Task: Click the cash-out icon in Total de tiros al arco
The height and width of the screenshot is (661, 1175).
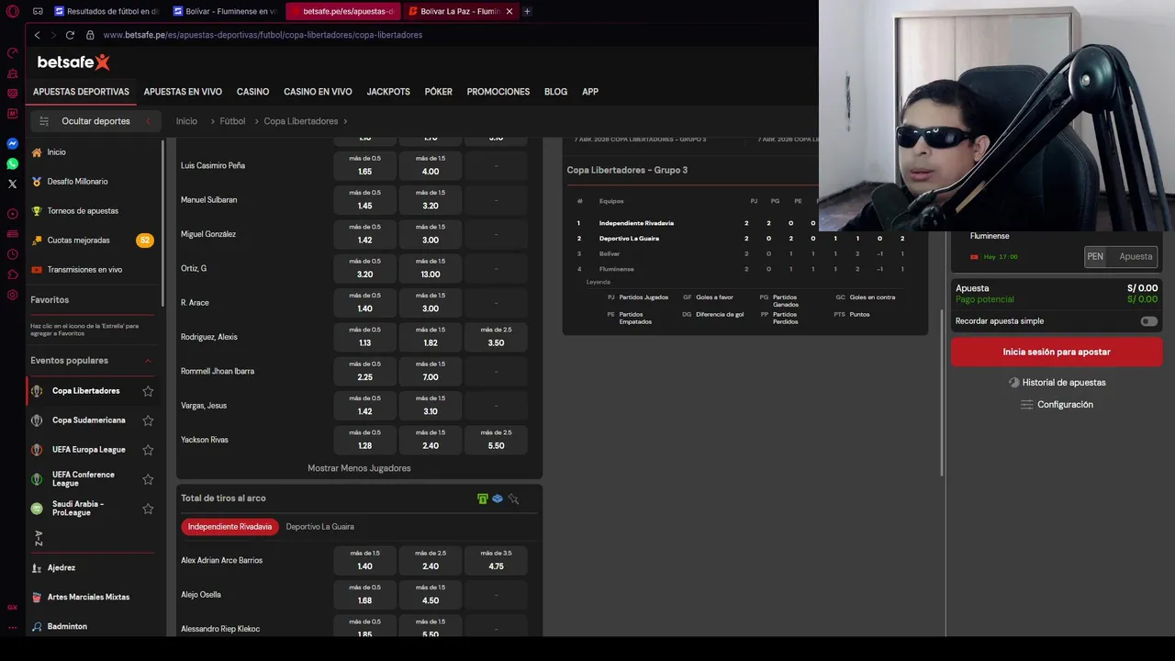Action: [482, 499]
